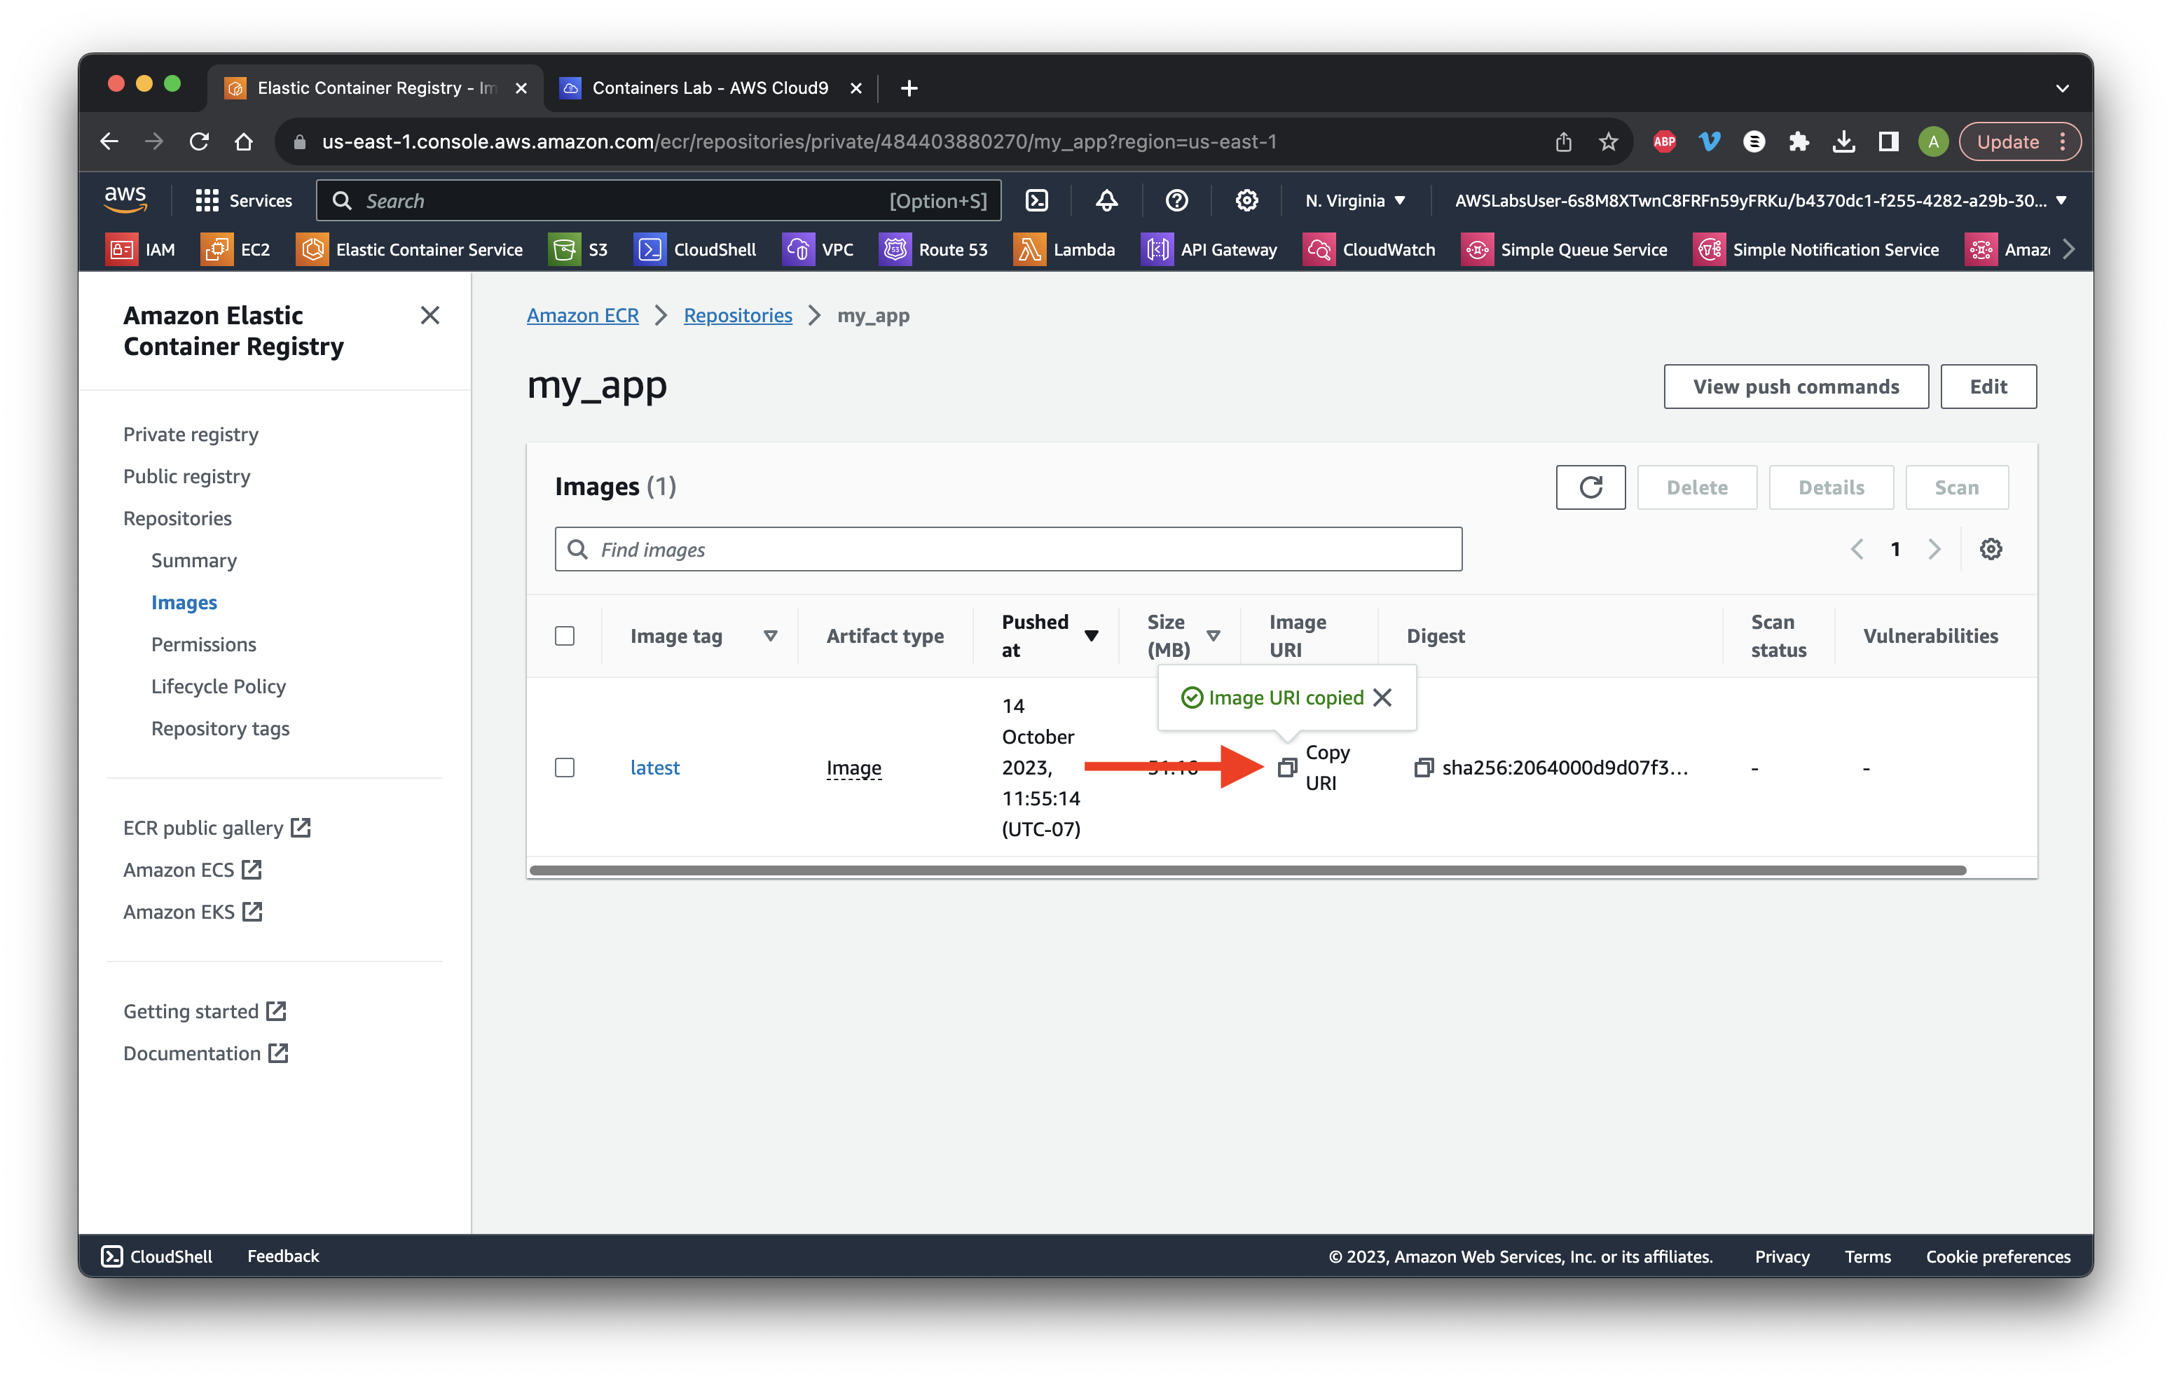Screen dimensions: 2172x1381
Task: Follow the Repositories breadcrumb link
Action: coord(738,316)
